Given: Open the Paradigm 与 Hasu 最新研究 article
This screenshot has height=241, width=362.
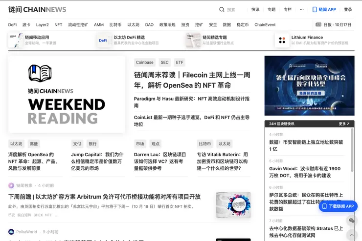Looking at the screenshot, I should pos(192,102).
